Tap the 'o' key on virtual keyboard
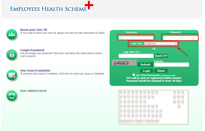The image size is (205, 131). 133,93
